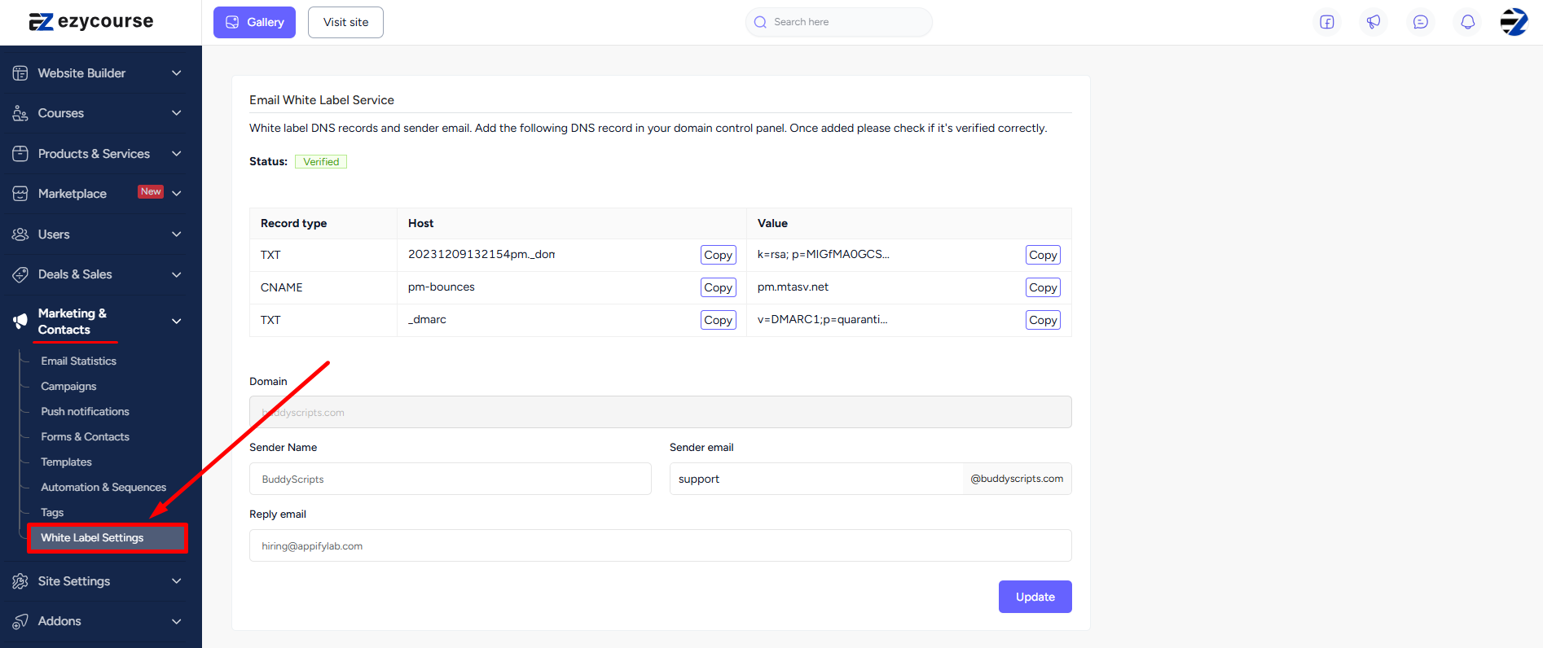Open the profile avatar menu
Screen dimensions: 1543x648
point(1514,22)
